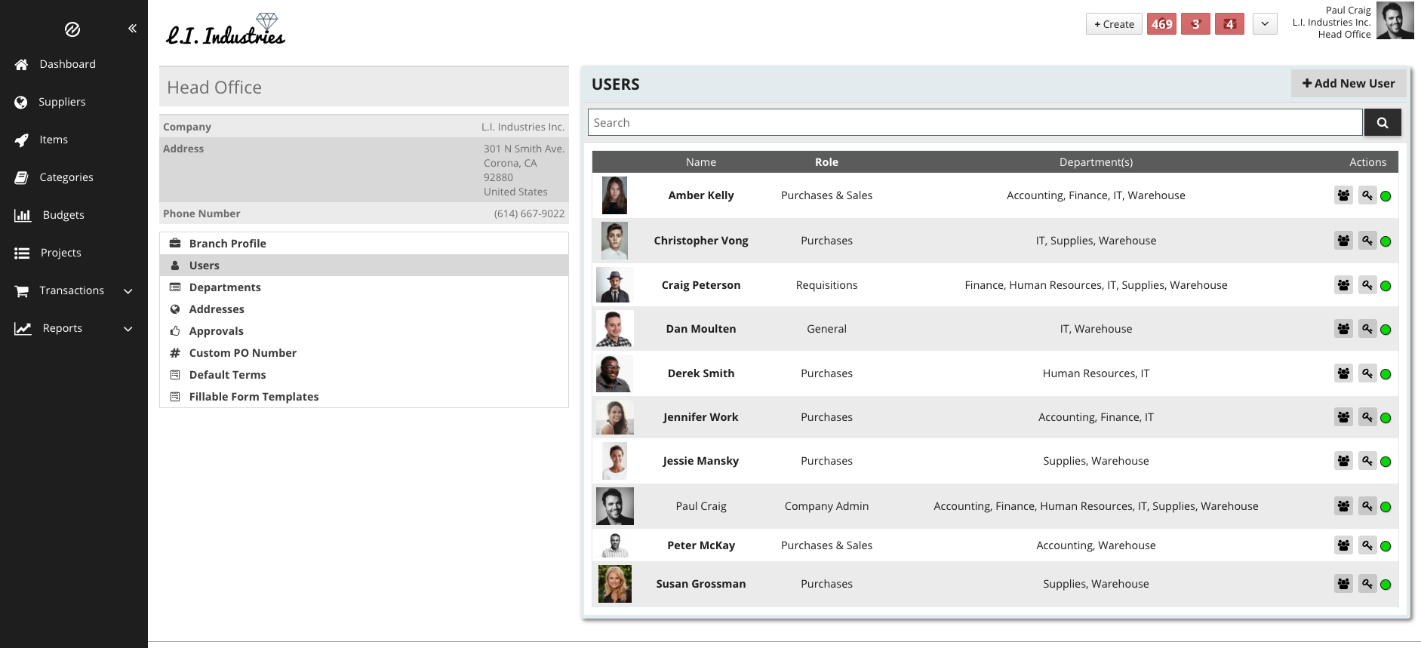The width and height of the screenshot is (1421, 648).
Task: Open Fillable Form Templates menu item
Action: 364,397
